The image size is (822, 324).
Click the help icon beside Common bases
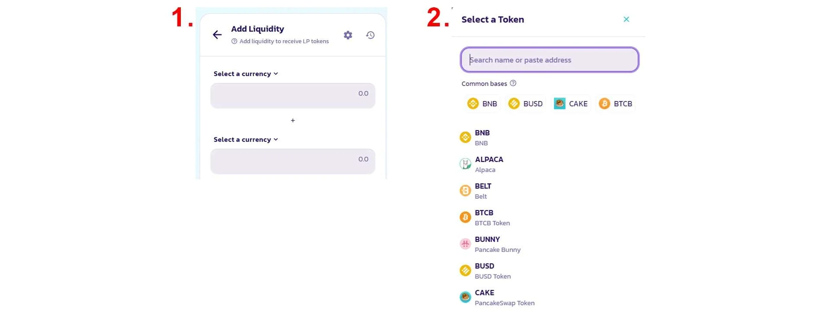[513, 83]
